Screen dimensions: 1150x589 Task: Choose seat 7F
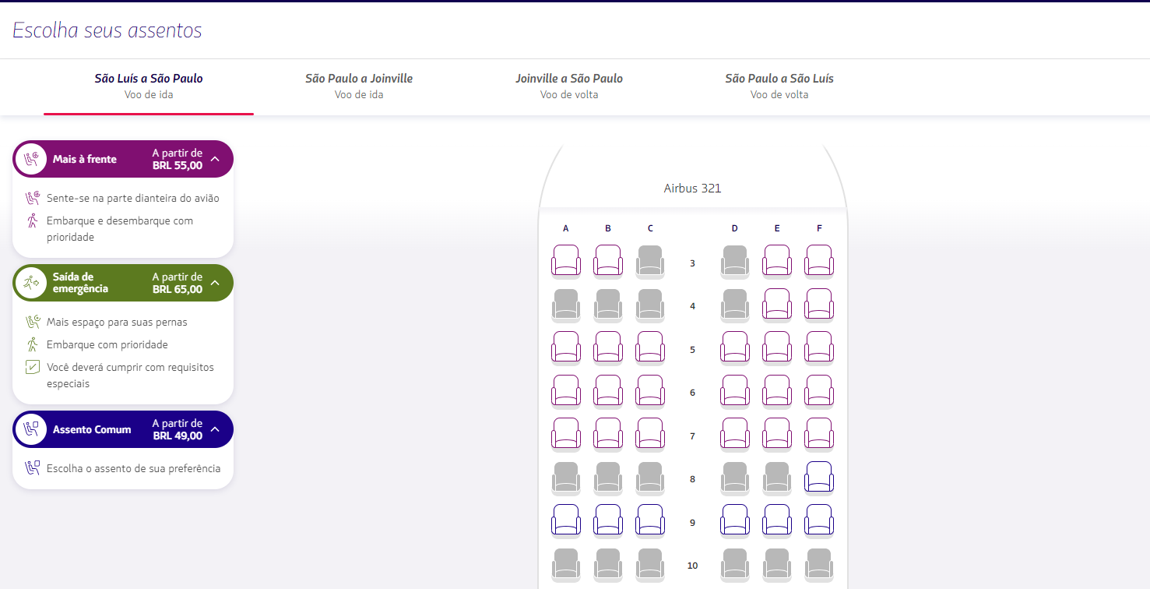[819, 434]
